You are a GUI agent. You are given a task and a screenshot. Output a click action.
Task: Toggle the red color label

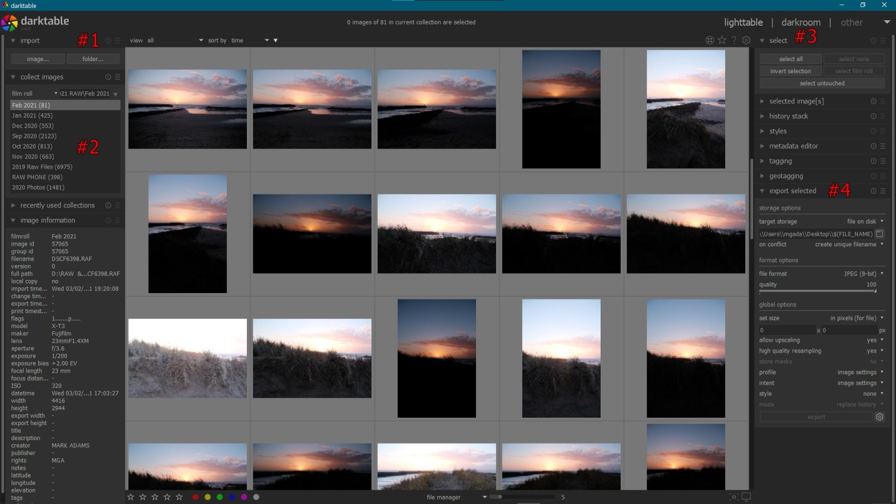coord(195,497)
